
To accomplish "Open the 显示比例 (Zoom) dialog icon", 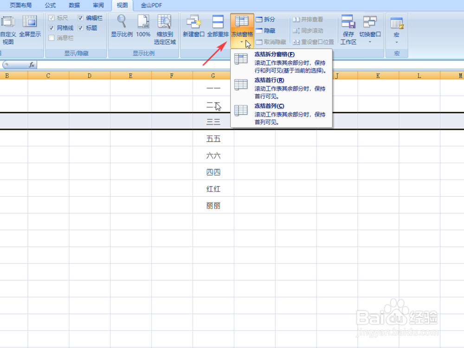I will click(122, 26).
